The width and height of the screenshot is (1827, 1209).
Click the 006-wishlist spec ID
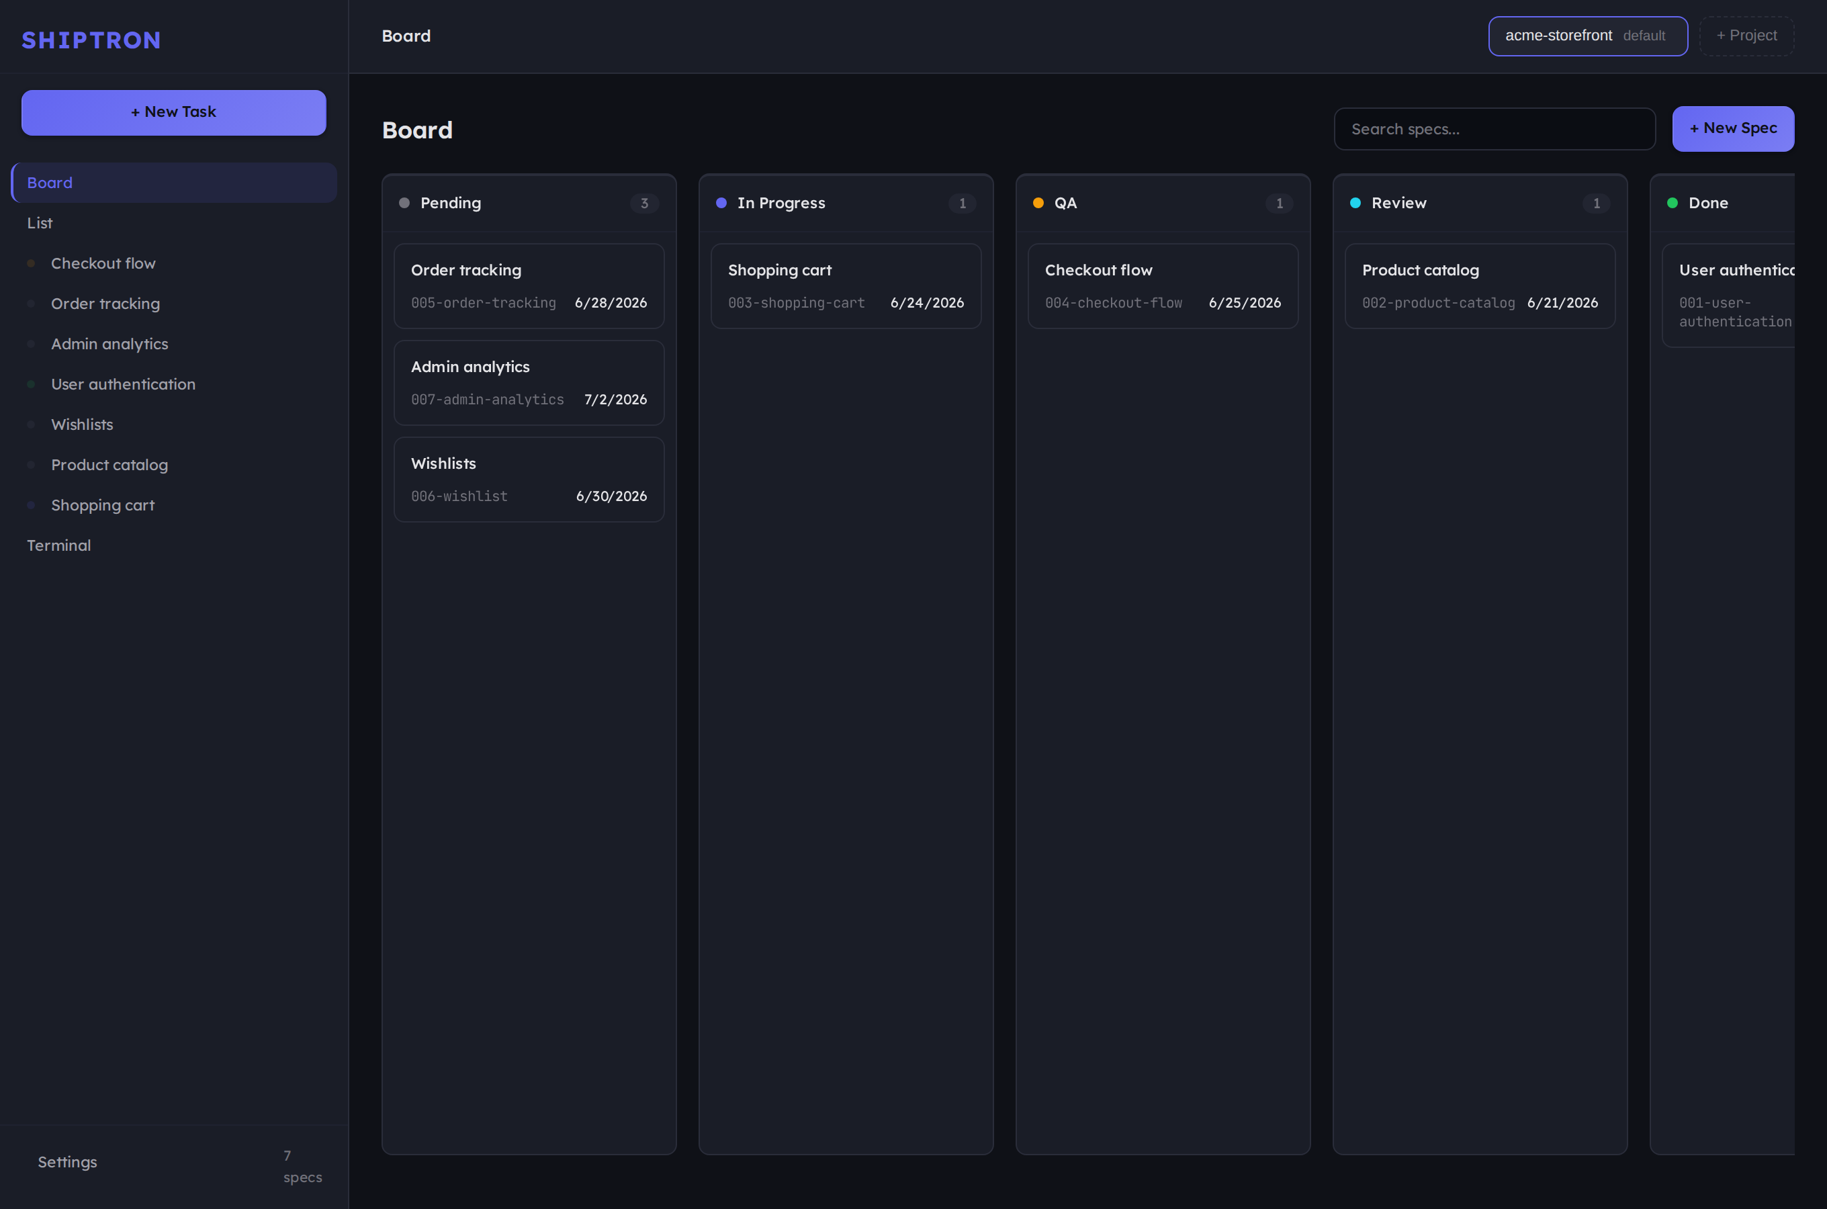tap(459, 496)
